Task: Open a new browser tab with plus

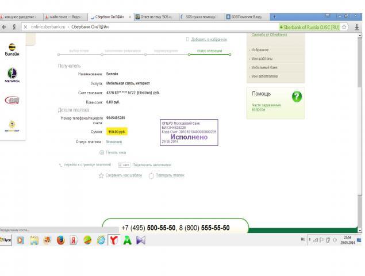Action: [x=274, y=17]
